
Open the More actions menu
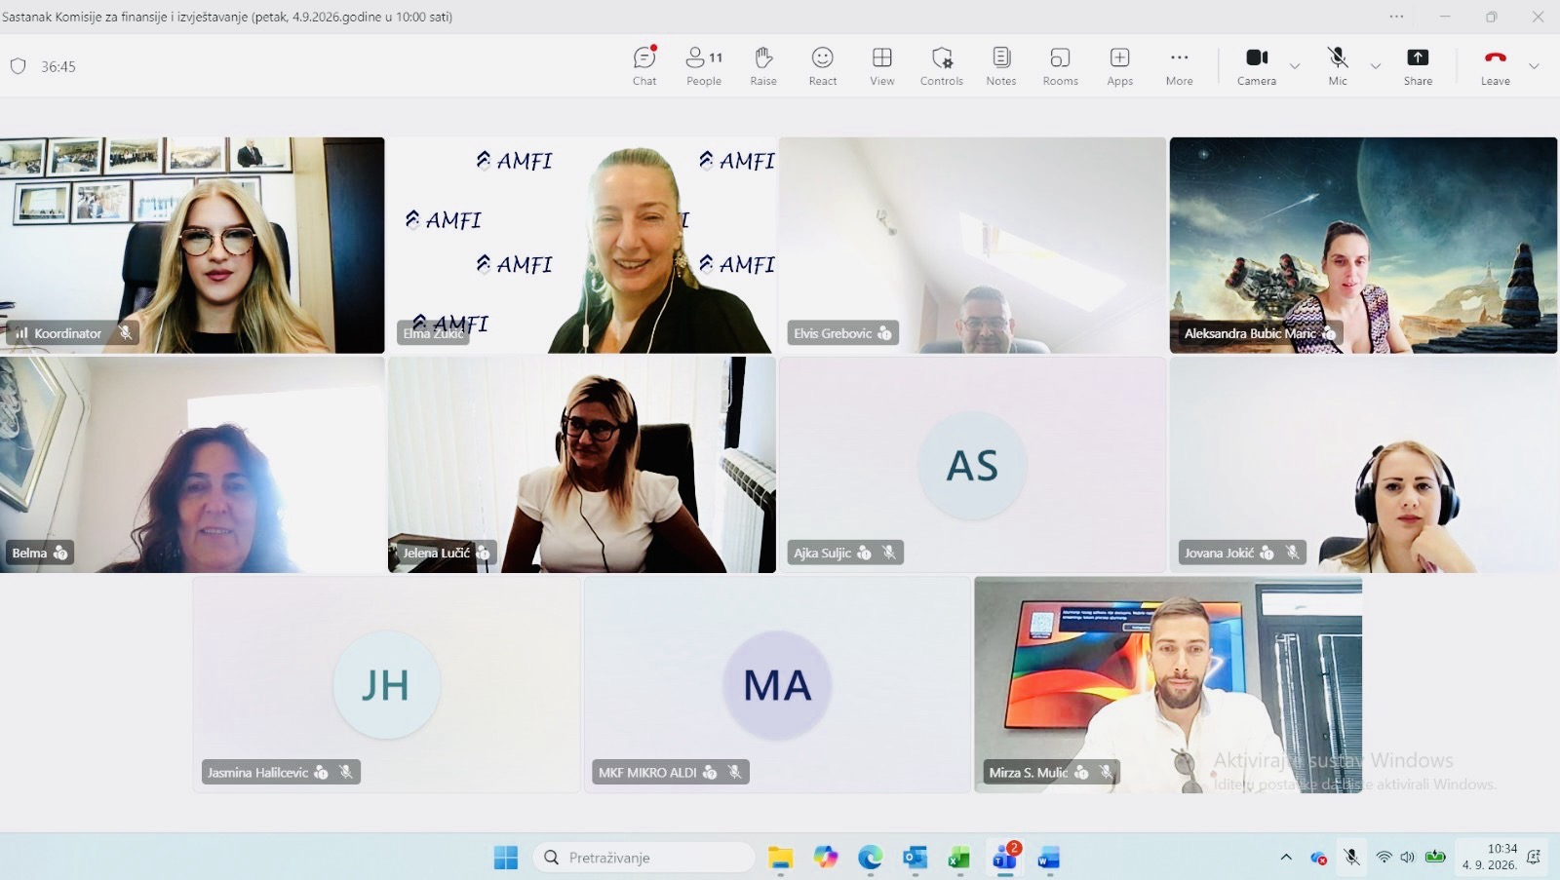[x=1180, y=66]
